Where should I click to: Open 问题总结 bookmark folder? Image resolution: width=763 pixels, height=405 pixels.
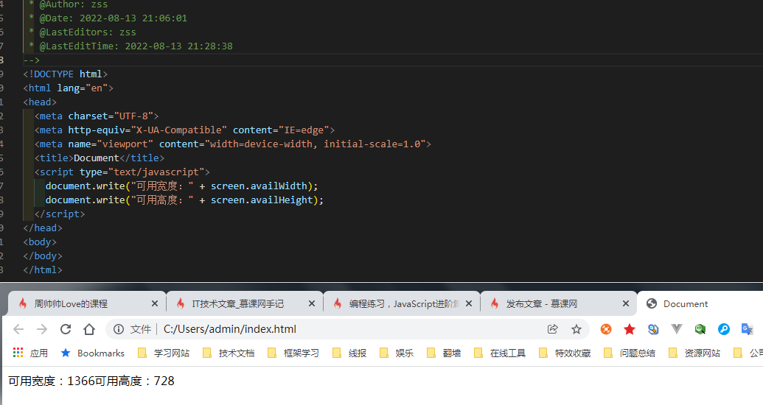tap(629, 353)
